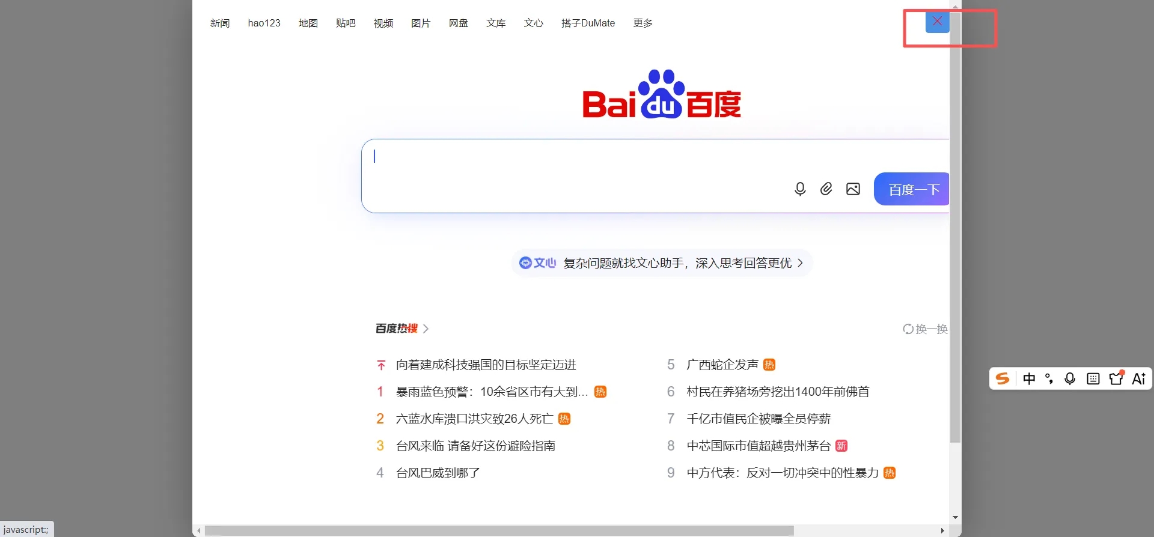This screenshot has width=1154, height=537.
Task: Click the horizontal scrollbar right arrow
Action: [x=942, y=531]
